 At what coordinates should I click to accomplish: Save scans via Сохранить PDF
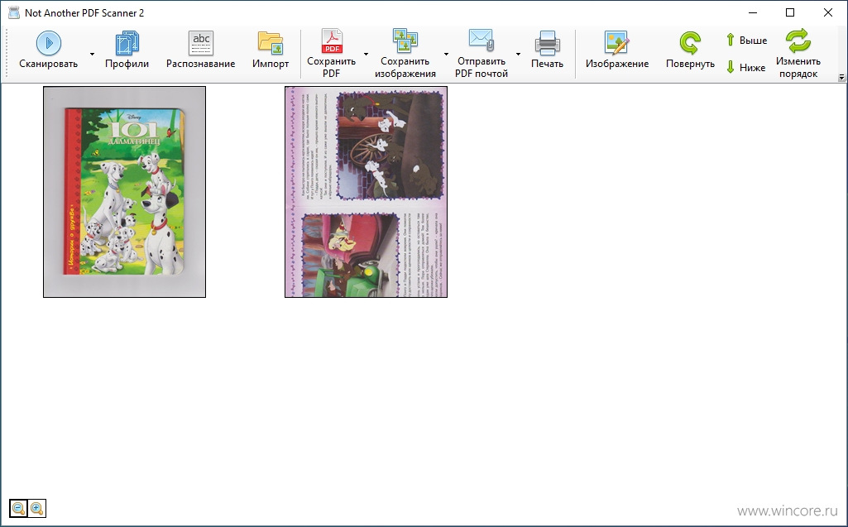pyautogui.click(x=331, y=54)
